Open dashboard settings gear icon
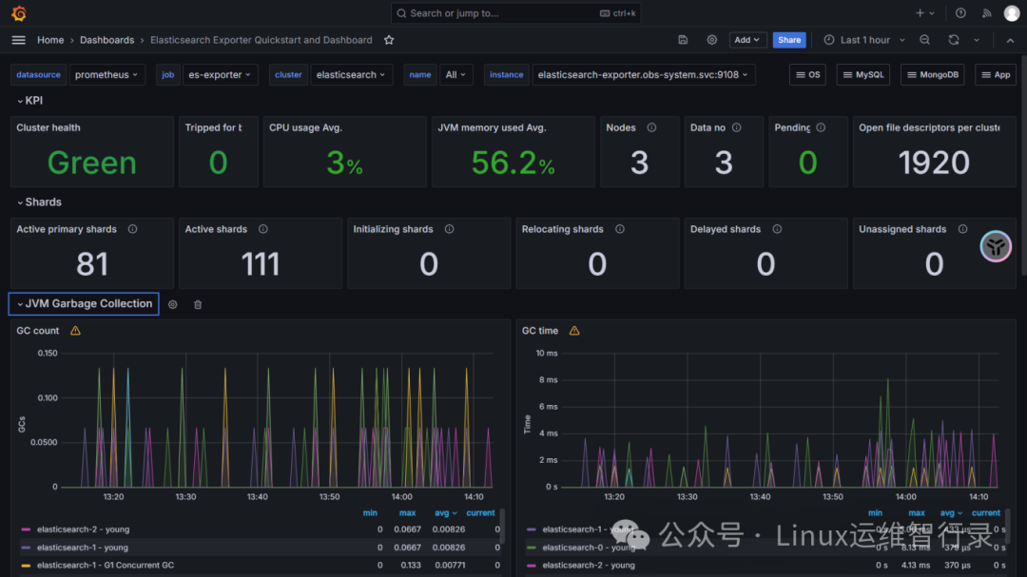 [x=712, y=40]
